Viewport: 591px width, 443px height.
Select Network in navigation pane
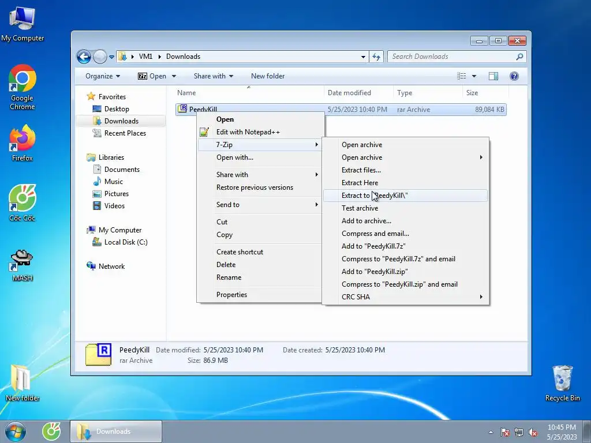pos(111,266)
